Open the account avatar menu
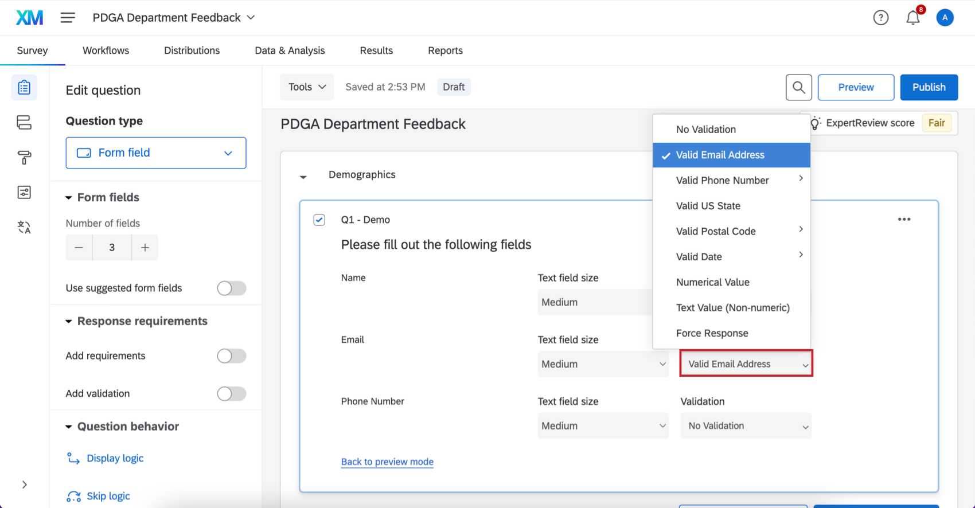 pyautogui.click(x=945, y=18)
